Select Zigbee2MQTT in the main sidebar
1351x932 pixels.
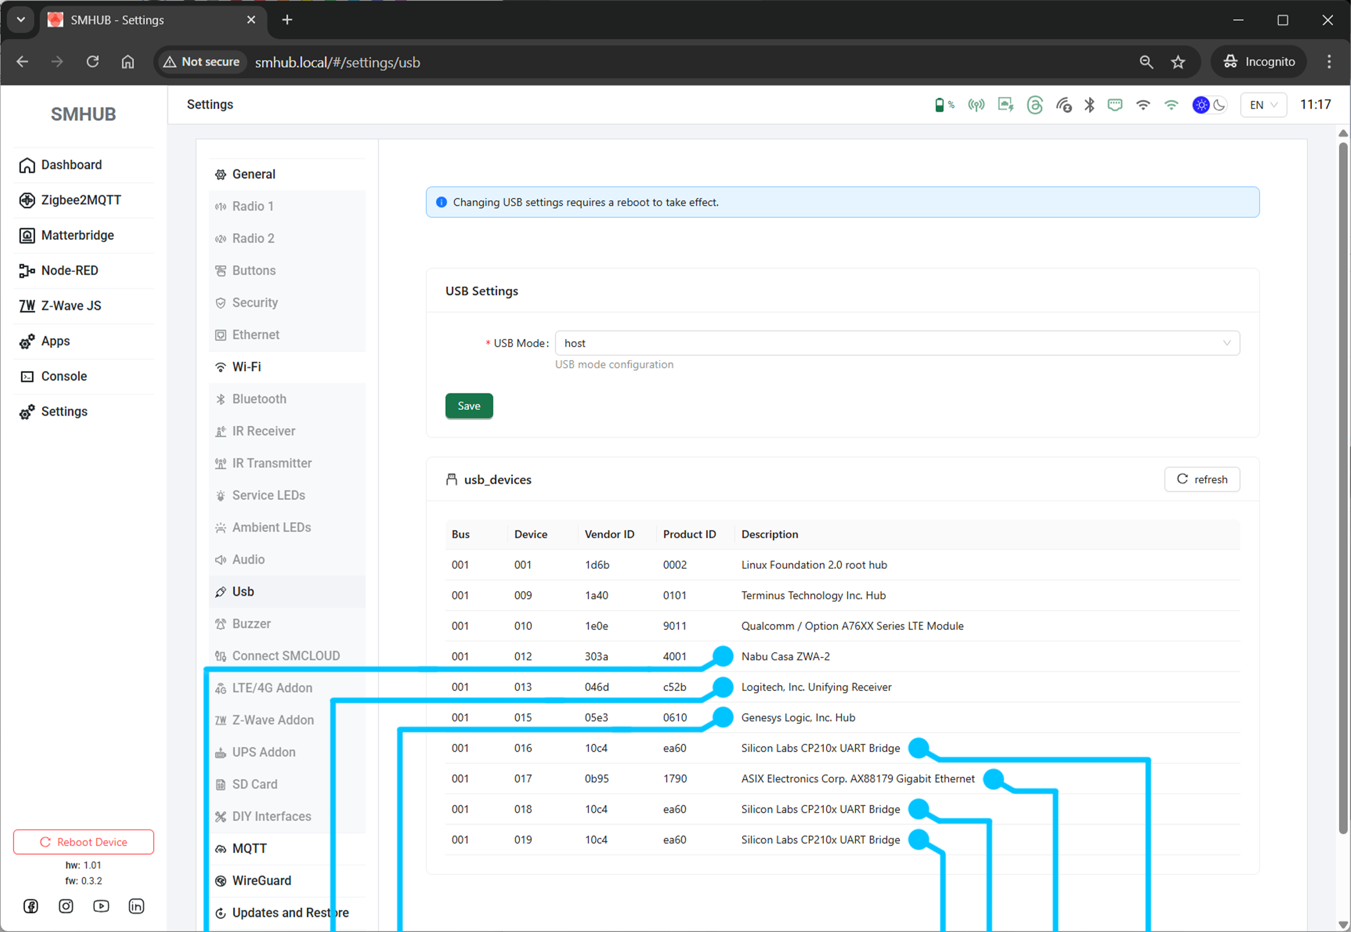[81, 200]
